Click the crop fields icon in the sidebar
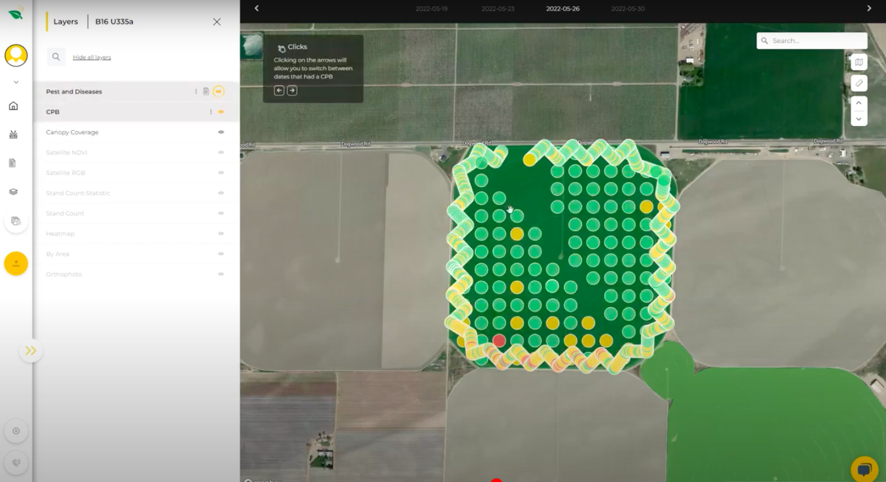 tap(14, 135)
